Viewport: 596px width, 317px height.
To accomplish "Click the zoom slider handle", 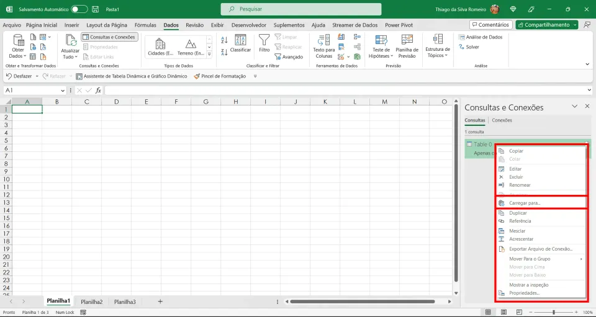I will pyautogui.click(x=553, y=312).
